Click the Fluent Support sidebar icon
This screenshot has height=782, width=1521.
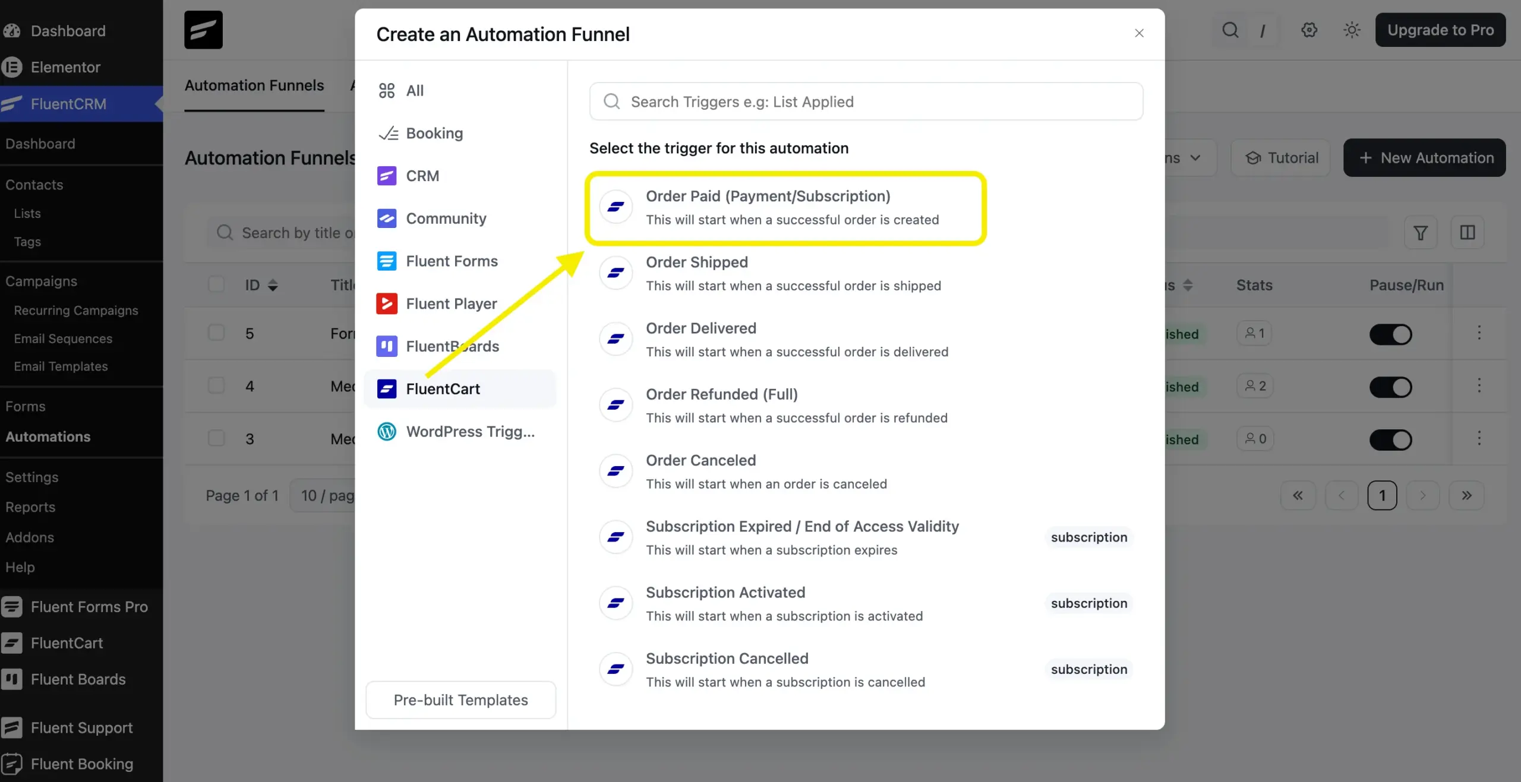12,727
